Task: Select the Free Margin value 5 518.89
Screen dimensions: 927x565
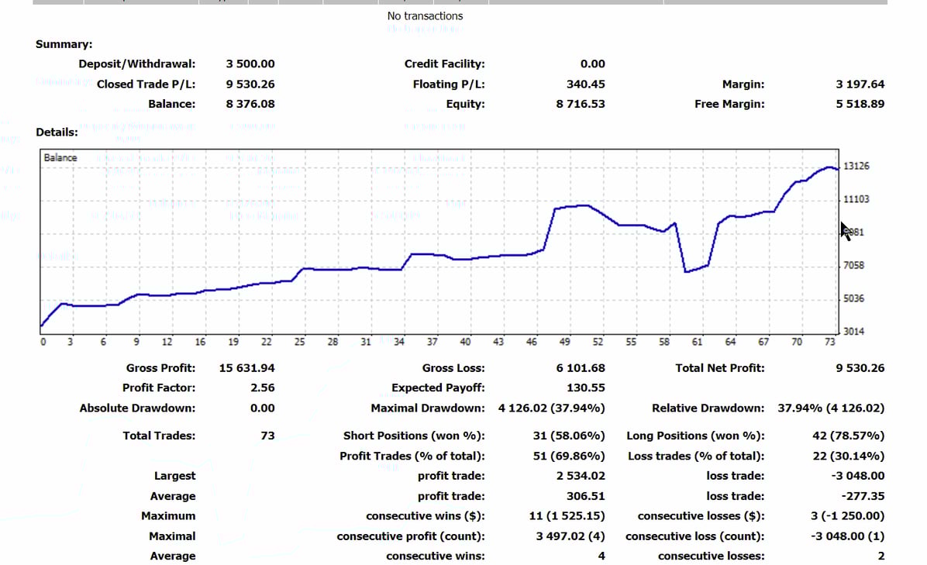Action: point(860,104)
